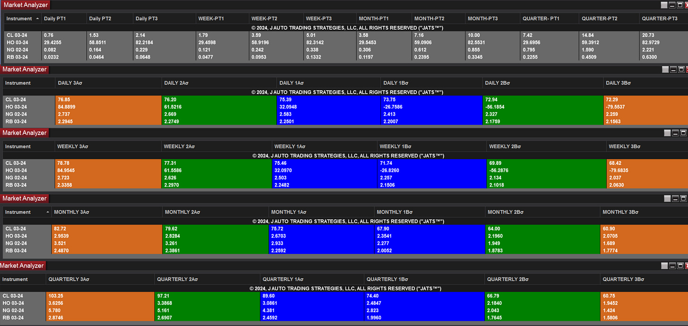Click the MONTH-PT3 column header
The image size is (688, 326).
coord(492,19)
